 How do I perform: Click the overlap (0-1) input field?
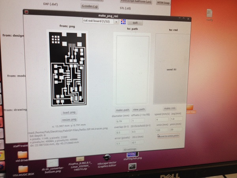point(122,133)
